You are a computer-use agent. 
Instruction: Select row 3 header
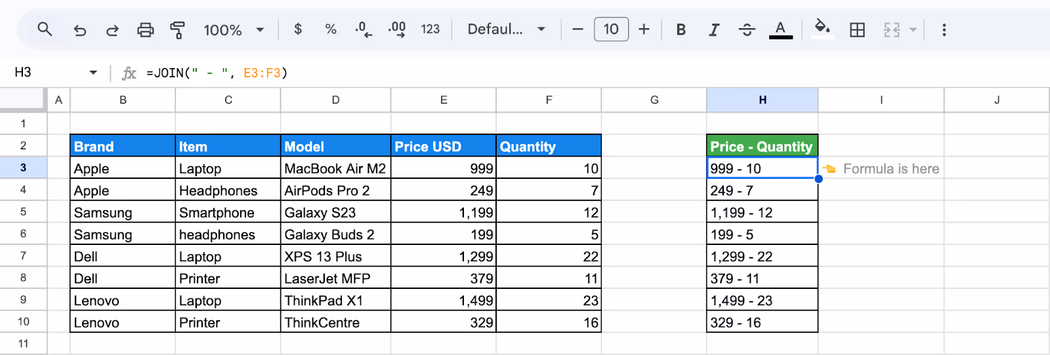24,168
